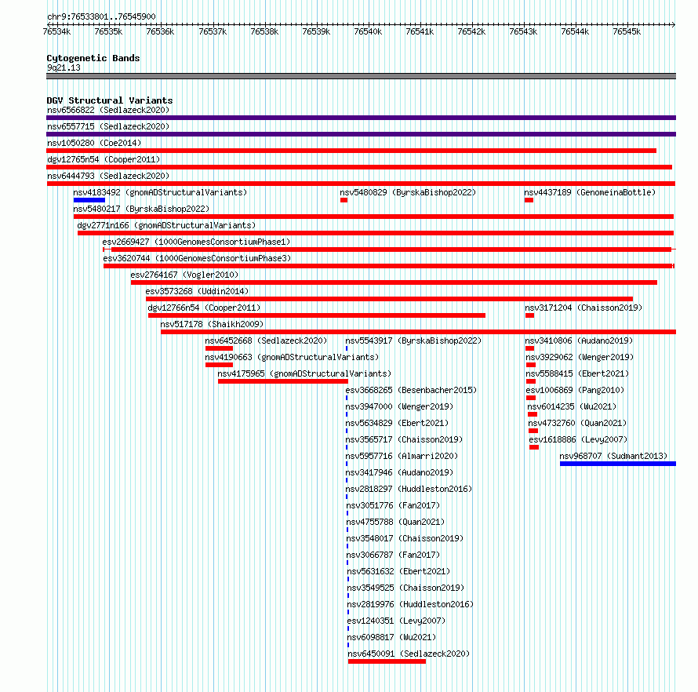This screenshot has height=692, width=698.
Task: Select nsv5634829 (Ebert2021) label
Action: click(x=397, y=423)
